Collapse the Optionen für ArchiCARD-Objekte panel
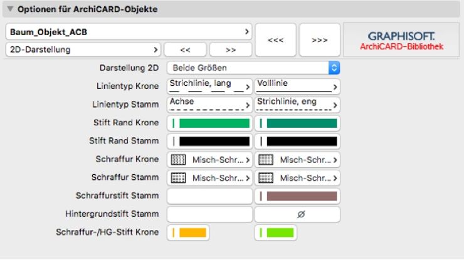Image resolution: width=464 pixels, height=260 pixels. click(10, 9)
